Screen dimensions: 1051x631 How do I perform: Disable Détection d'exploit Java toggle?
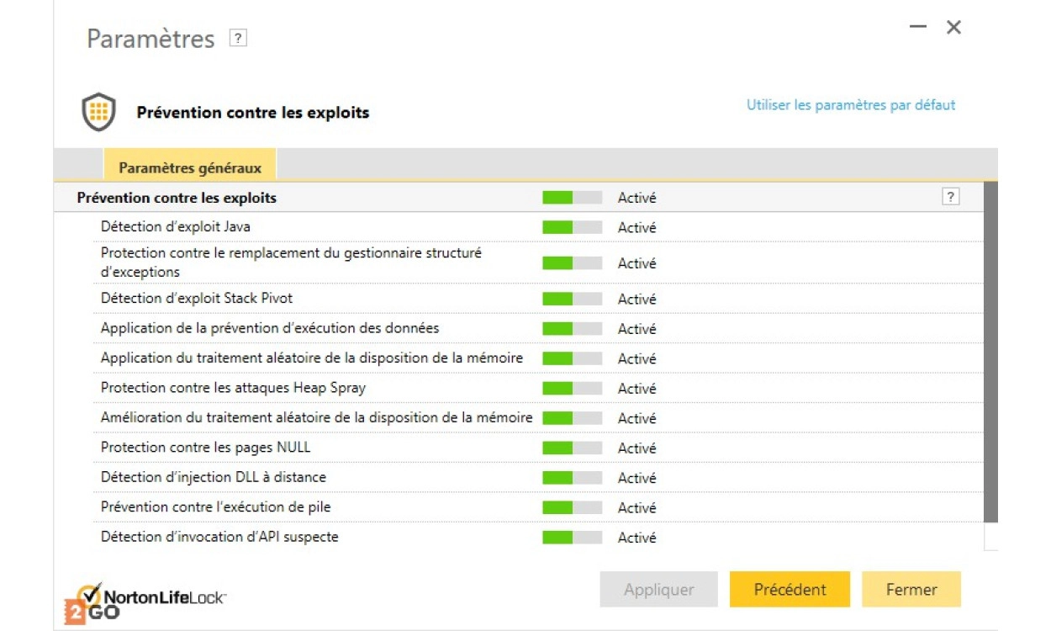(572, 227)
